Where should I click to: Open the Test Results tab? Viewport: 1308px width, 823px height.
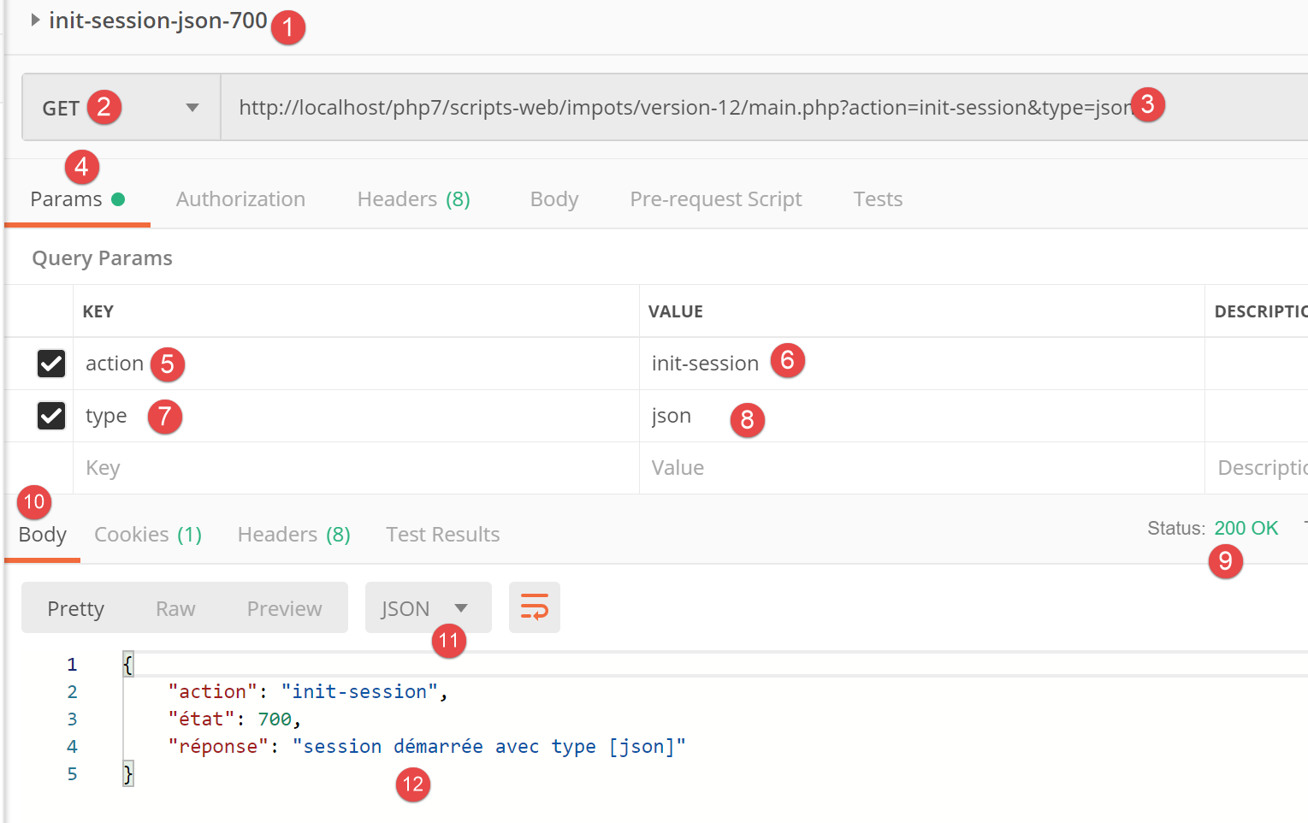[442, 535]
